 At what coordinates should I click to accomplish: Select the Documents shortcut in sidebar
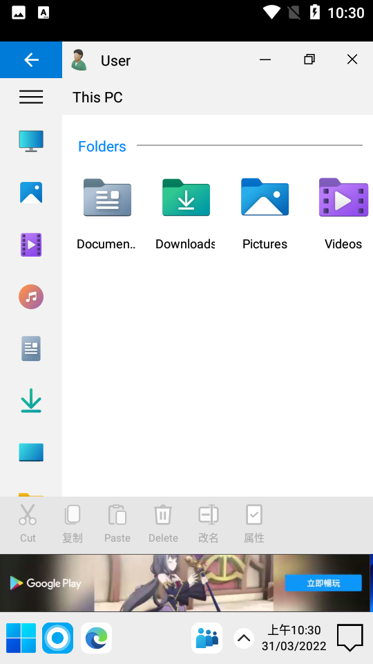click(31, 349)
